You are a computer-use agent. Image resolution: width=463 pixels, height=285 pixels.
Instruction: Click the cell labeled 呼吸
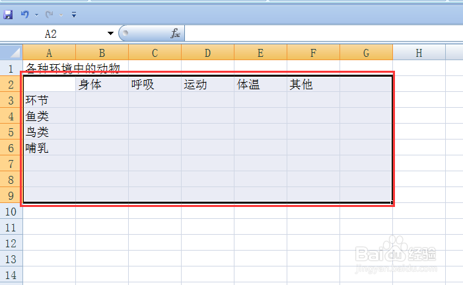155,85
